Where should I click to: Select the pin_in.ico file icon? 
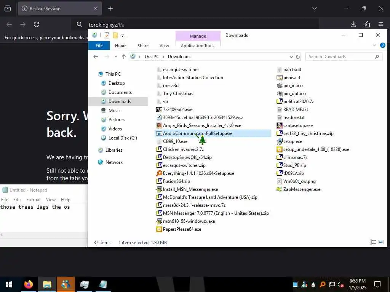pos(279,86)
